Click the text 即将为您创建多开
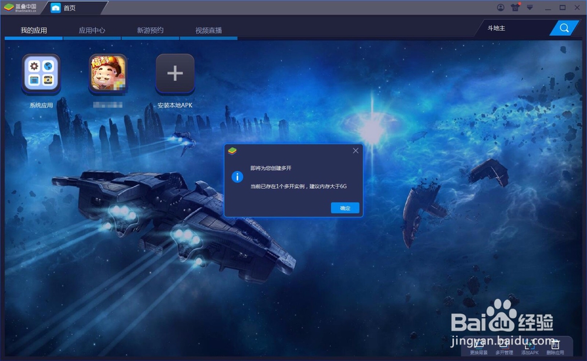587x361 pixels. 271,168
